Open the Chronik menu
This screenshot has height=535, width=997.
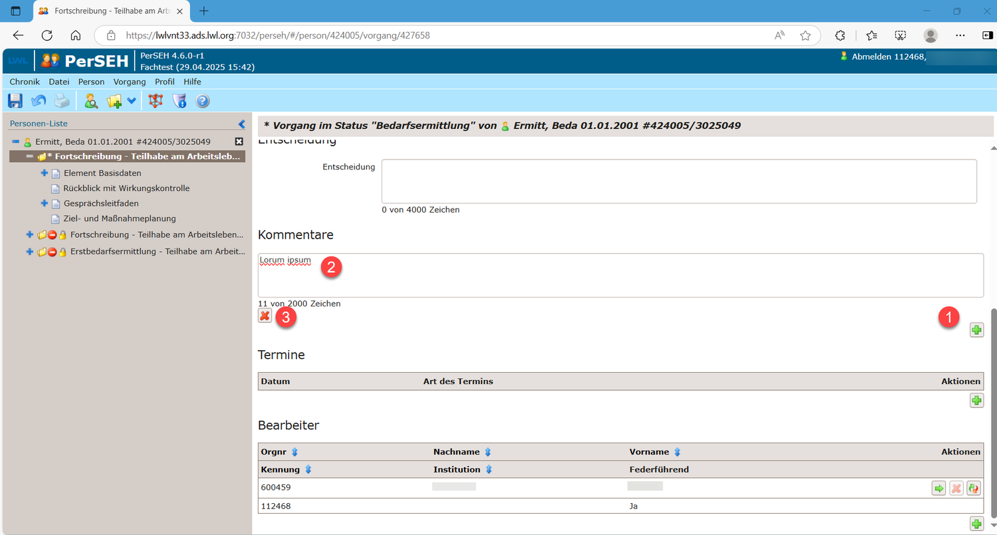(25, 82)
